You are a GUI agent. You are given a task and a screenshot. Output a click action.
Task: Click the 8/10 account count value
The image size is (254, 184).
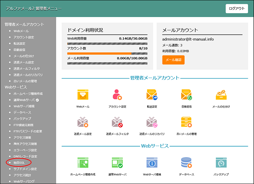[x=143, y=48]
